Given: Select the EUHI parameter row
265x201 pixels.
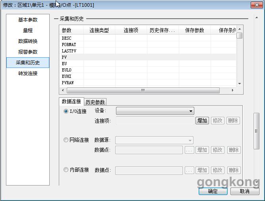Looking at the screenshot, I should (148, 76).
